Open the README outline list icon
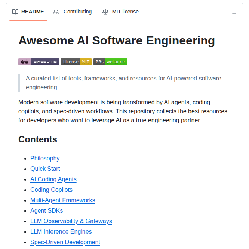This screenshot has width=249, height=249. [233, 12]
